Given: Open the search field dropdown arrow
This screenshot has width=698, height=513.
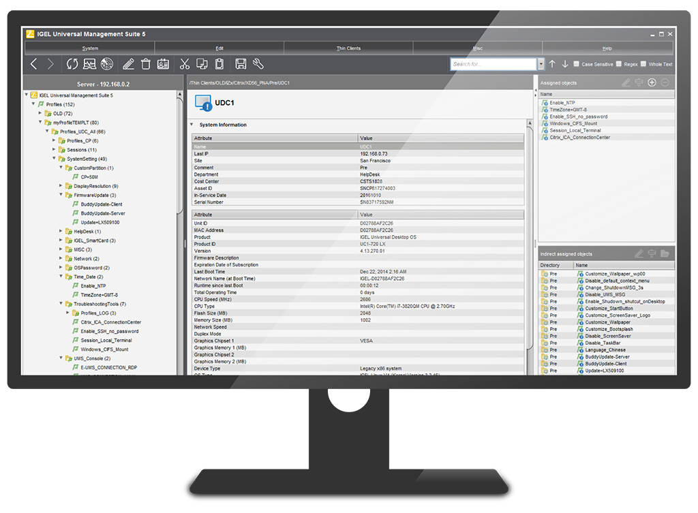Looking at the screenshot, I should coord(541,64).
